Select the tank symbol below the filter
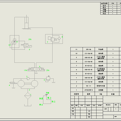This screenshot has width=121, height=121. (x=28, y=105)
